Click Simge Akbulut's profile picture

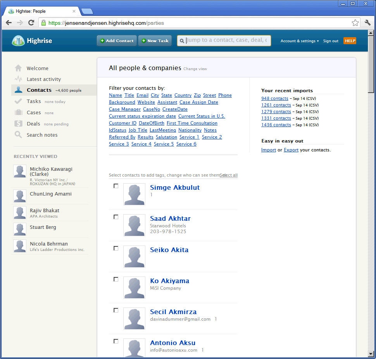pyautogui.click(x=134, y=194)
